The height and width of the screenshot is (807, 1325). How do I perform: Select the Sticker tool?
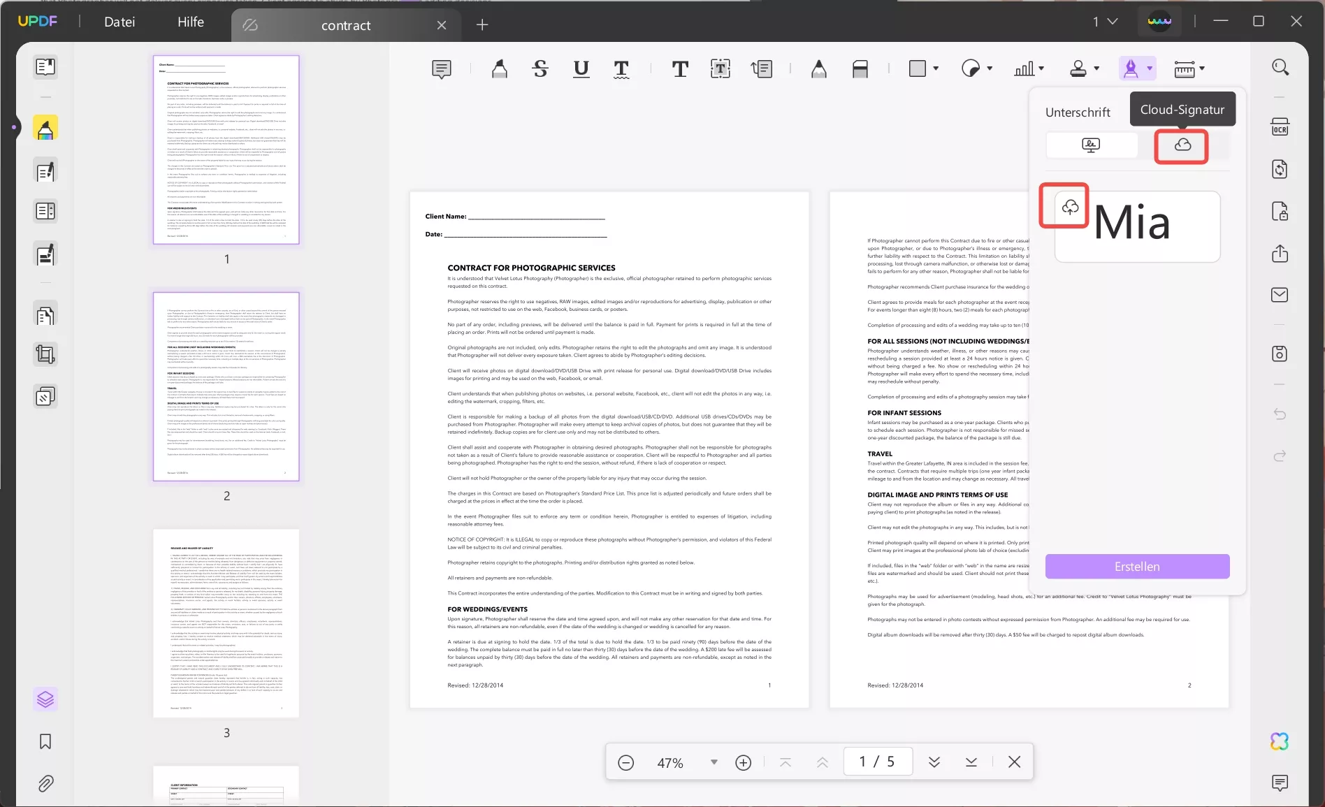tap(971, 68)
